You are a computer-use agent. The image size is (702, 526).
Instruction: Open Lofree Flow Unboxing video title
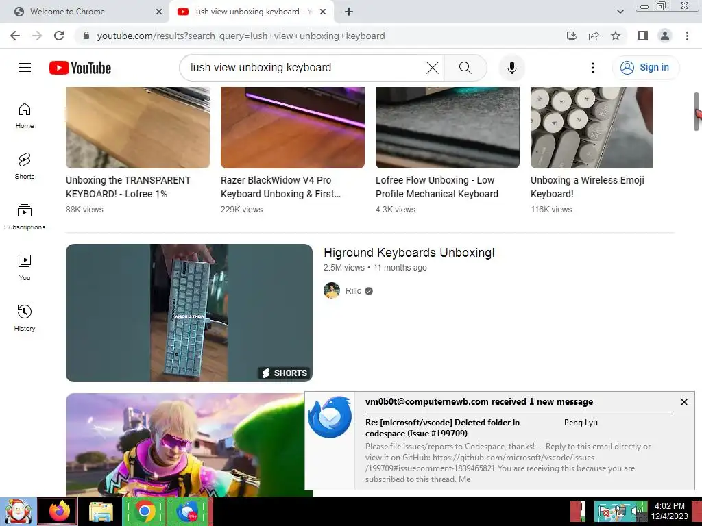coord(437,187)
